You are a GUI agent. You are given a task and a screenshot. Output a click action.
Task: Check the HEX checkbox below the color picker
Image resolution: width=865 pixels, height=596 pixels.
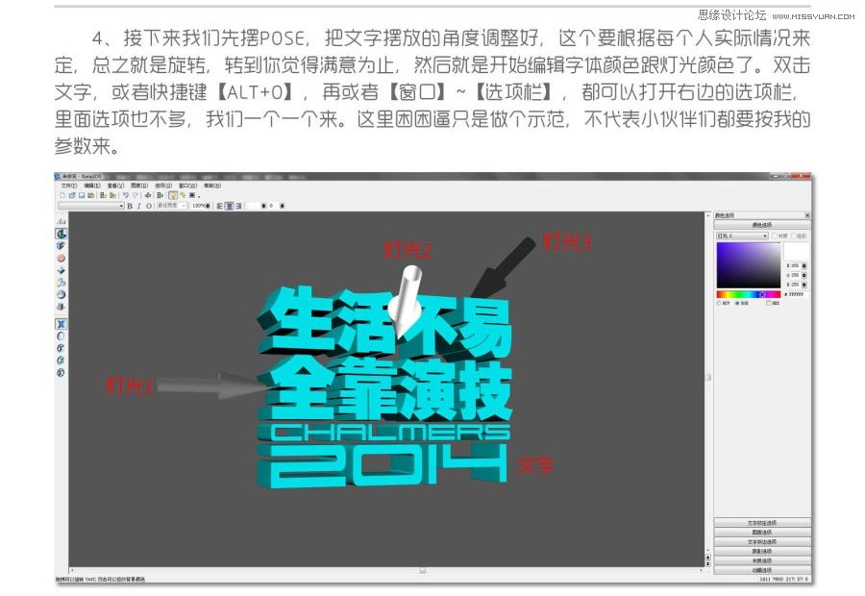point(769,303)
